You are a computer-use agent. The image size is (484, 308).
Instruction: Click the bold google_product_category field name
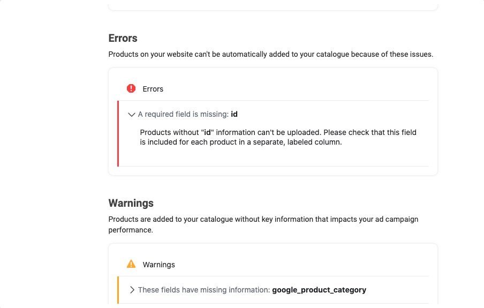tap(319, 290)
